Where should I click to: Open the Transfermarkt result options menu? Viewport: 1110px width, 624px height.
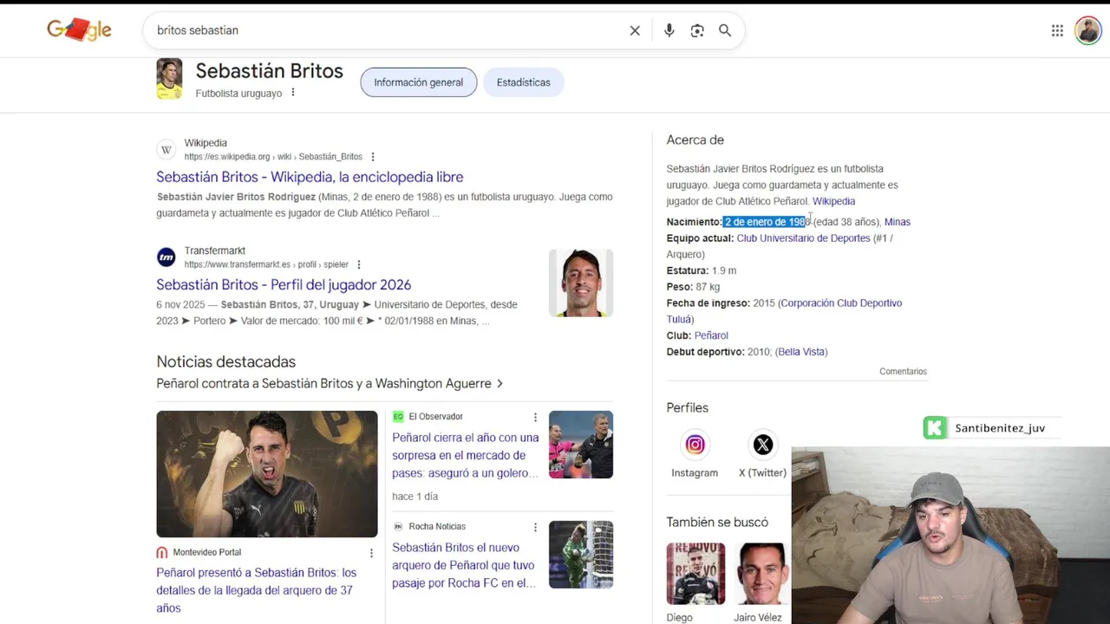pos(358,264)
